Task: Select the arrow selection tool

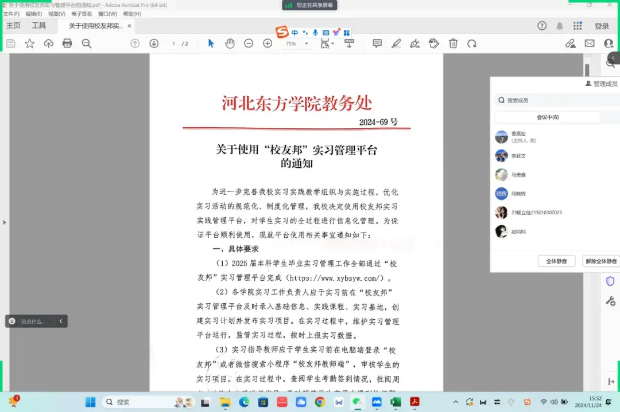Action: coord(211,44)
